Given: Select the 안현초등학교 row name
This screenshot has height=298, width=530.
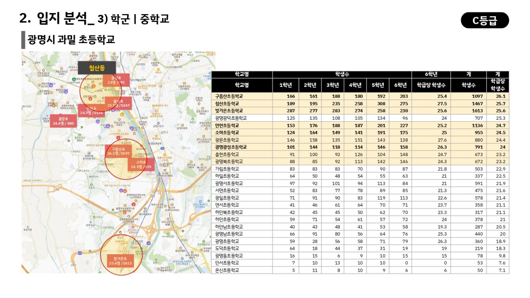Looking at the screenshot, I should [229, 125].
